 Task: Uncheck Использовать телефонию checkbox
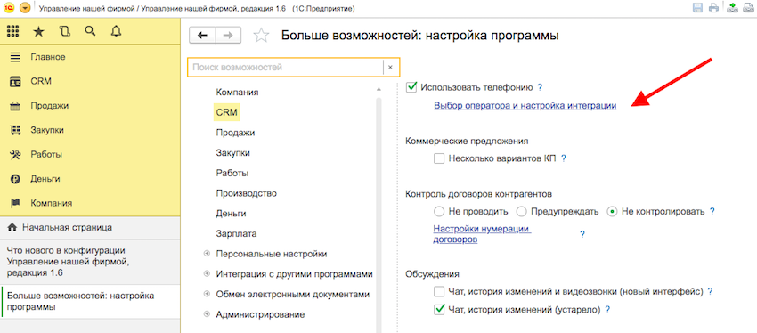coord(411,87)
